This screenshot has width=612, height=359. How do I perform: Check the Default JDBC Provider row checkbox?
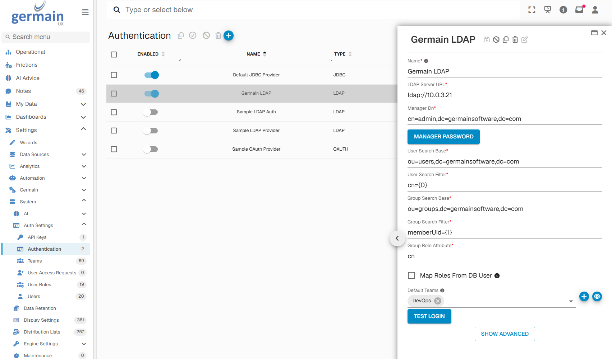[114, 75]
